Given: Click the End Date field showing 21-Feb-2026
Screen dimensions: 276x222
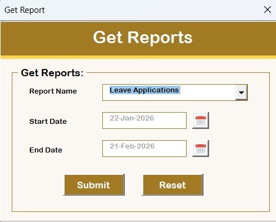Looking at the screenshot, I should pos(144,149).
